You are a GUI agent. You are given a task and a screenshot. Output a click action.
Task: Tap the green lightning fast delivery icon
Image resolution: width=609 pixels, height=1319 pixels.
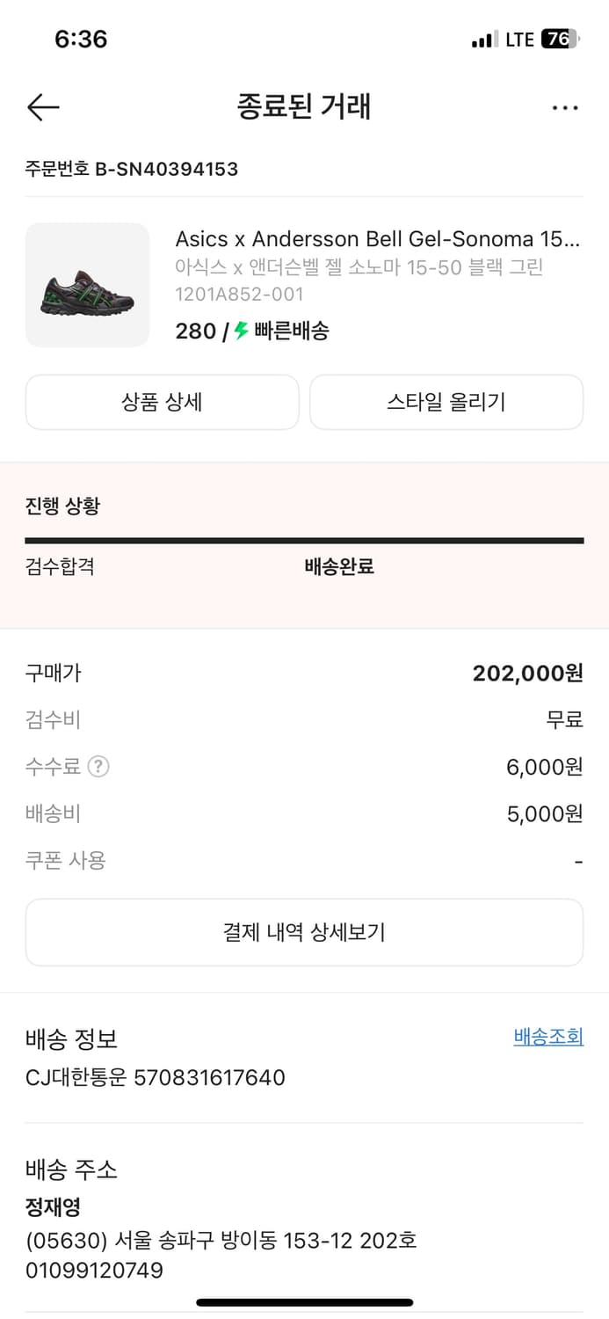241,331
